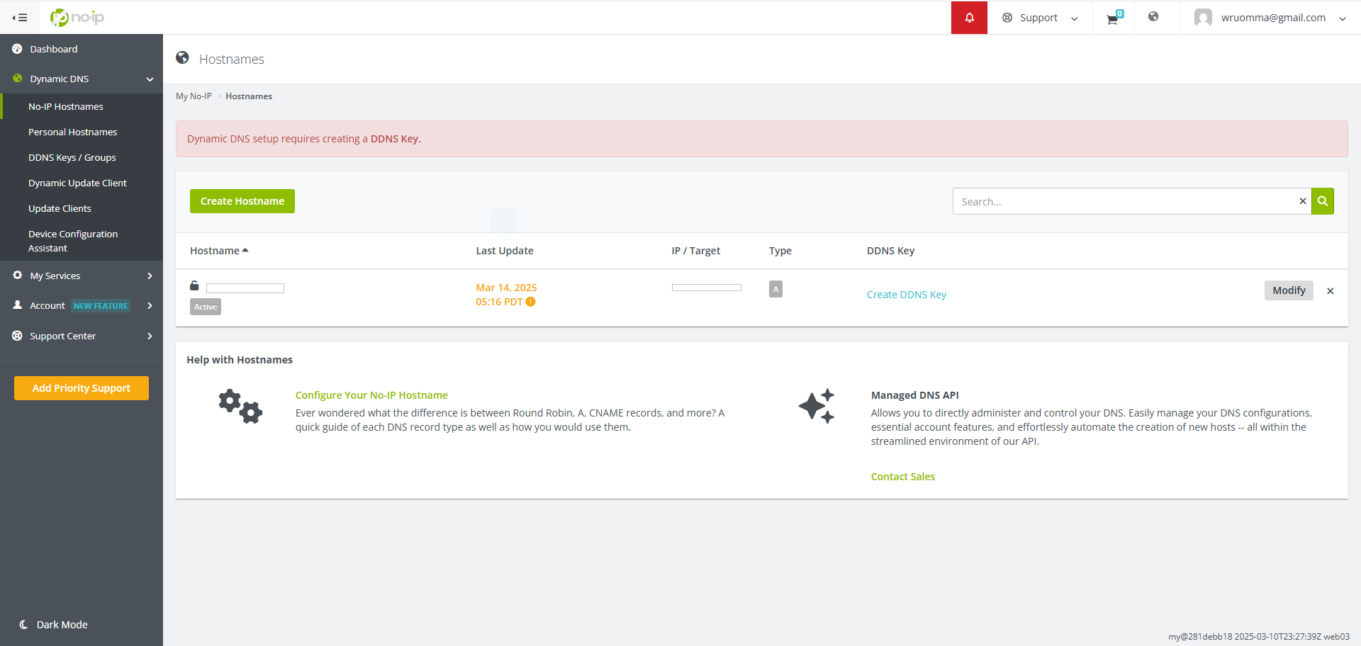The width and height of the screenshot is (1361, 646).
Task: Click the Support lifebuoy icon in header
Action: (x=1007, y=18)
